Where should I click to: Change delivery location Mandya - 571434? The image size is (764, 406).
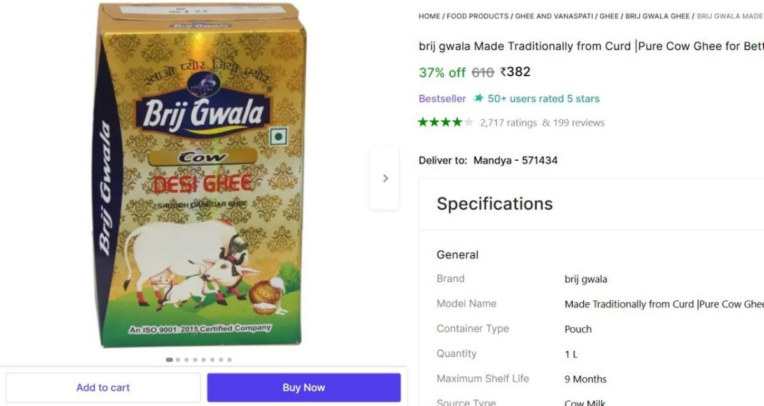[514, 160]
